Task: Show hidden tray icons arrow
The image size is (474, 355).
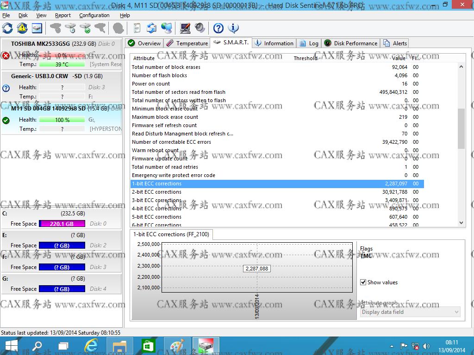Action: [392, 346]
